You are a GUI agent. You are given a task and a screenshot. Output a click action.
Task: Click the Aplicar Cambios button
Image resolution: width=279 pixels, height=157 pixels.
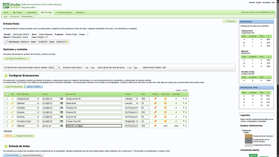[34, 86]
